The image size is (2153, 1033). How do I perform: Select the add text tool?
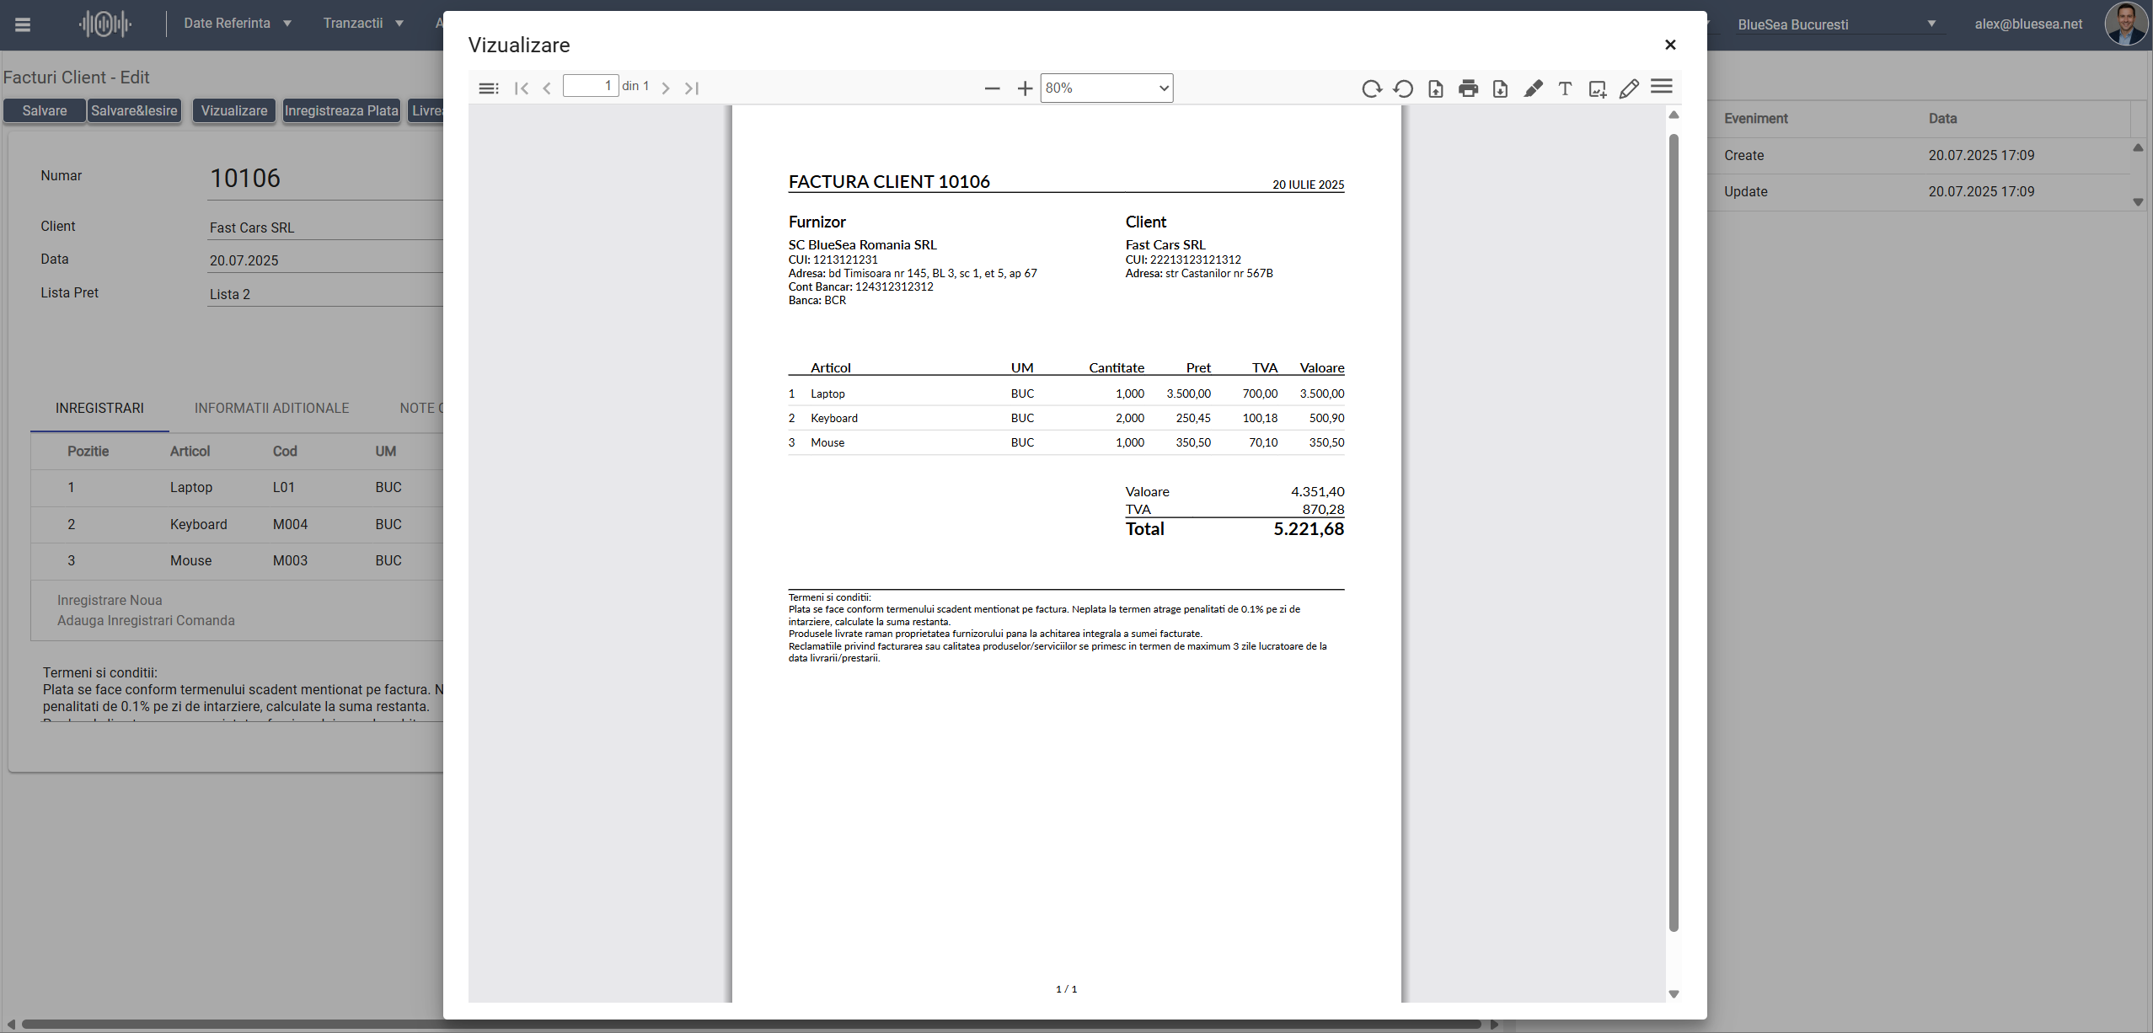pos(1565,88)
